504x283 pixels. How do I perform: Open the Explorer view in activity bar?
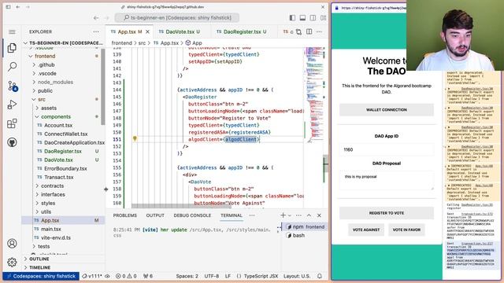(x=12, y=48)
